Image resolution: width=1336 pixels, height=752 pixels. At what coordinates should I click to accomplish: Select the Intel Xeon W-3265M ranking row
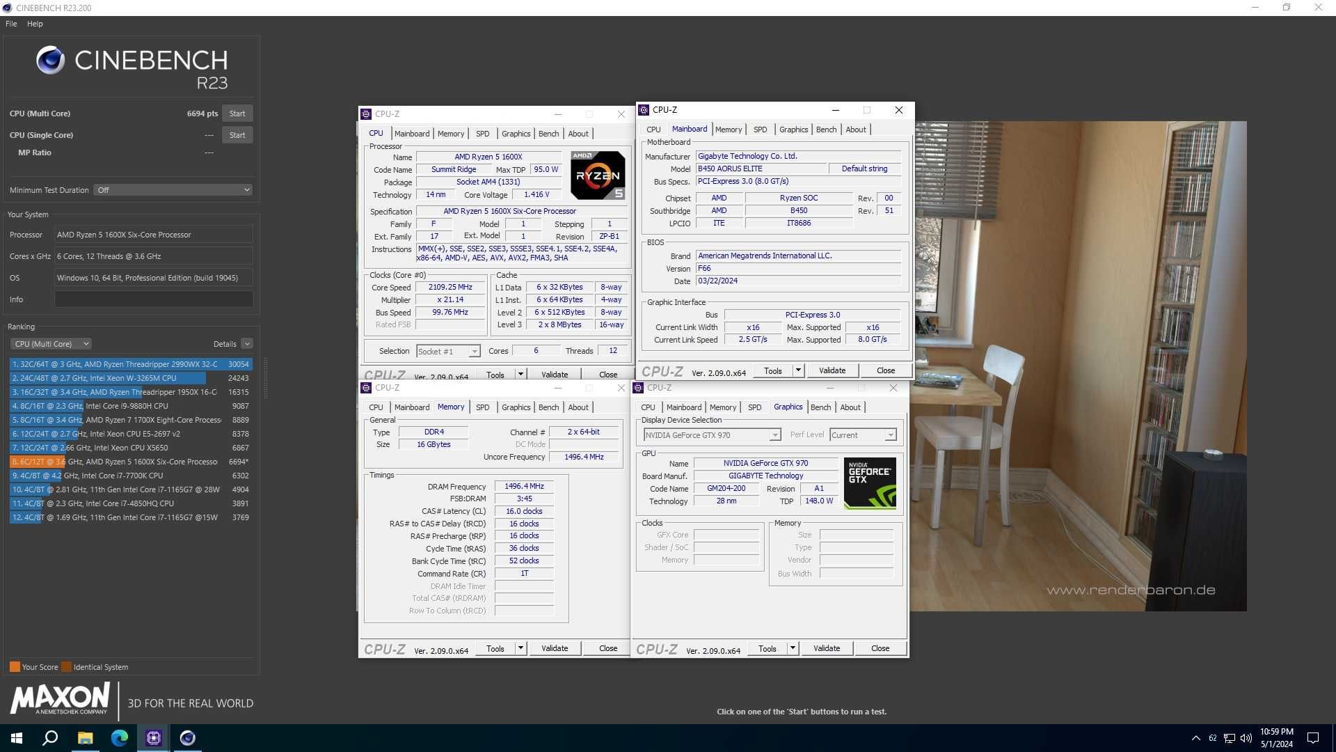[131, 378]
